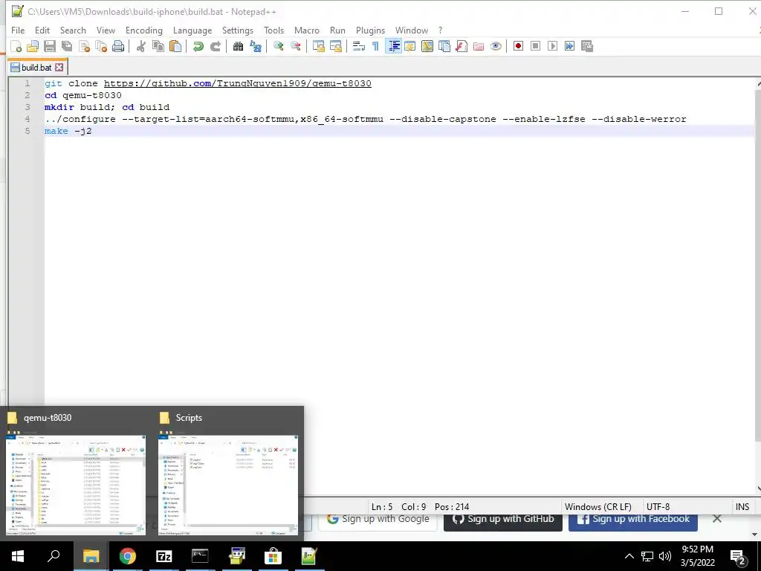The height and width of the screenshot is (571, 761).
Task: Save the current file via toolbar
Action: point(50,46)
